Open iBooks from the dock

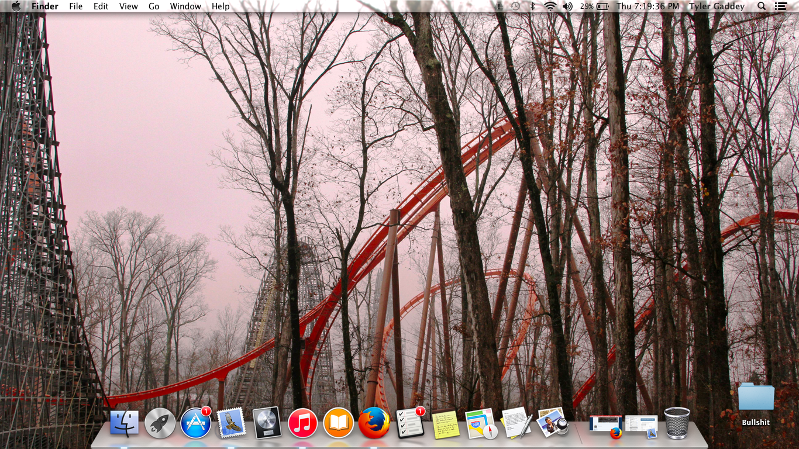click(x=338, y=423)
